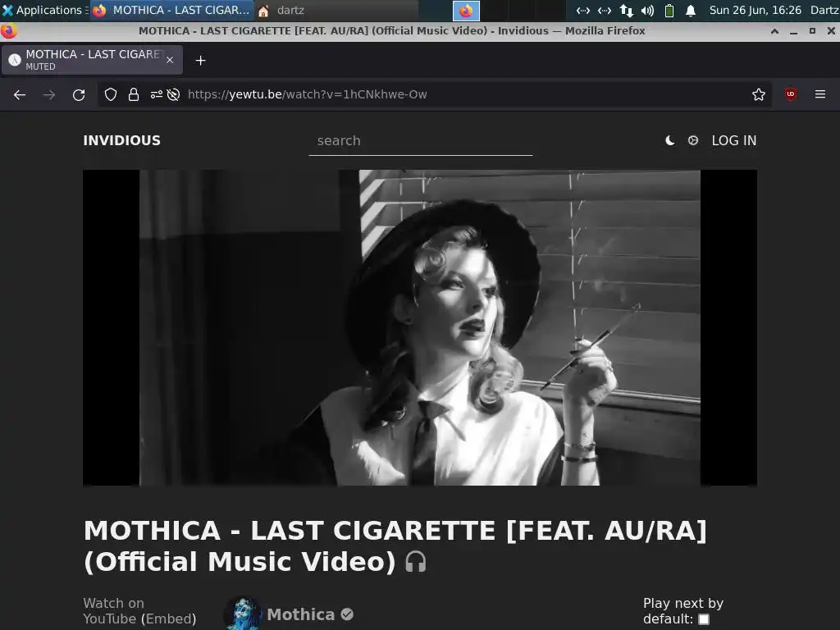Open Firefox hamburger application menu

pos(820,94)
